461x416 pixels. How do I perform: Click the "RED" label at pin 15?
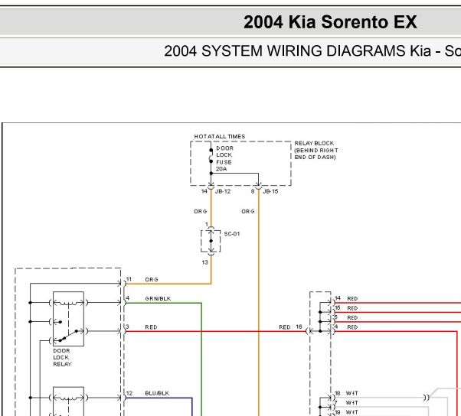click(x=352, y=308)
